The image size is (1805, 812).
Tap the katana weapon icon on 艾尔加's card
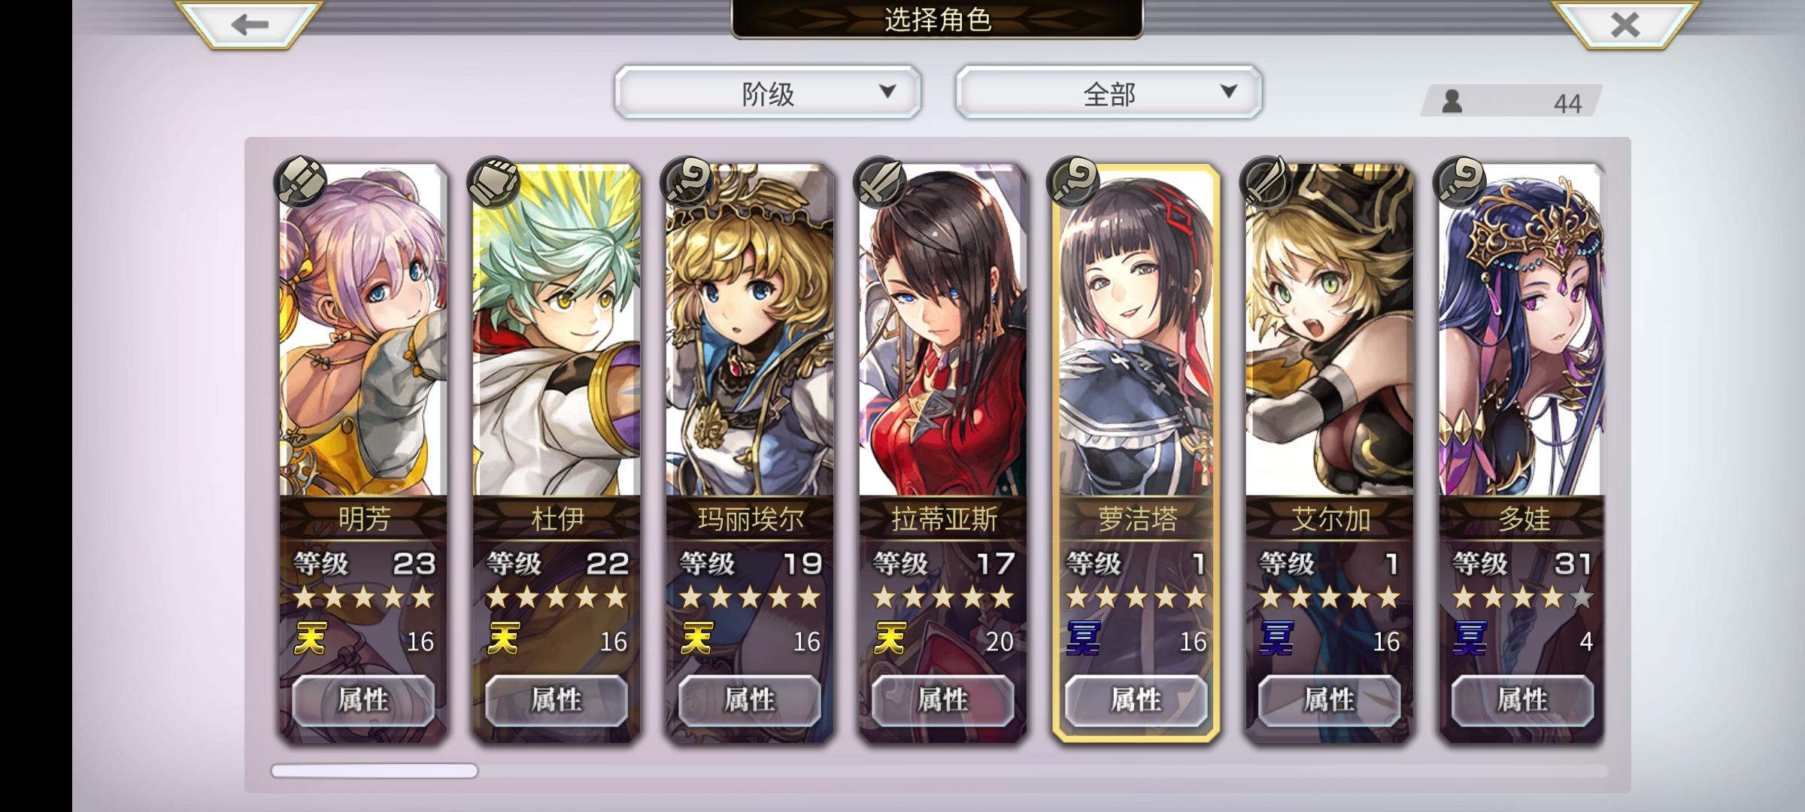tap(1267, 181)
